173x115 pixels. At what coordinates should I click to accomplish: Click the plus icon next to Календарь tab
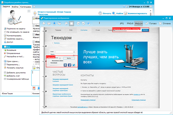(34, 7)
